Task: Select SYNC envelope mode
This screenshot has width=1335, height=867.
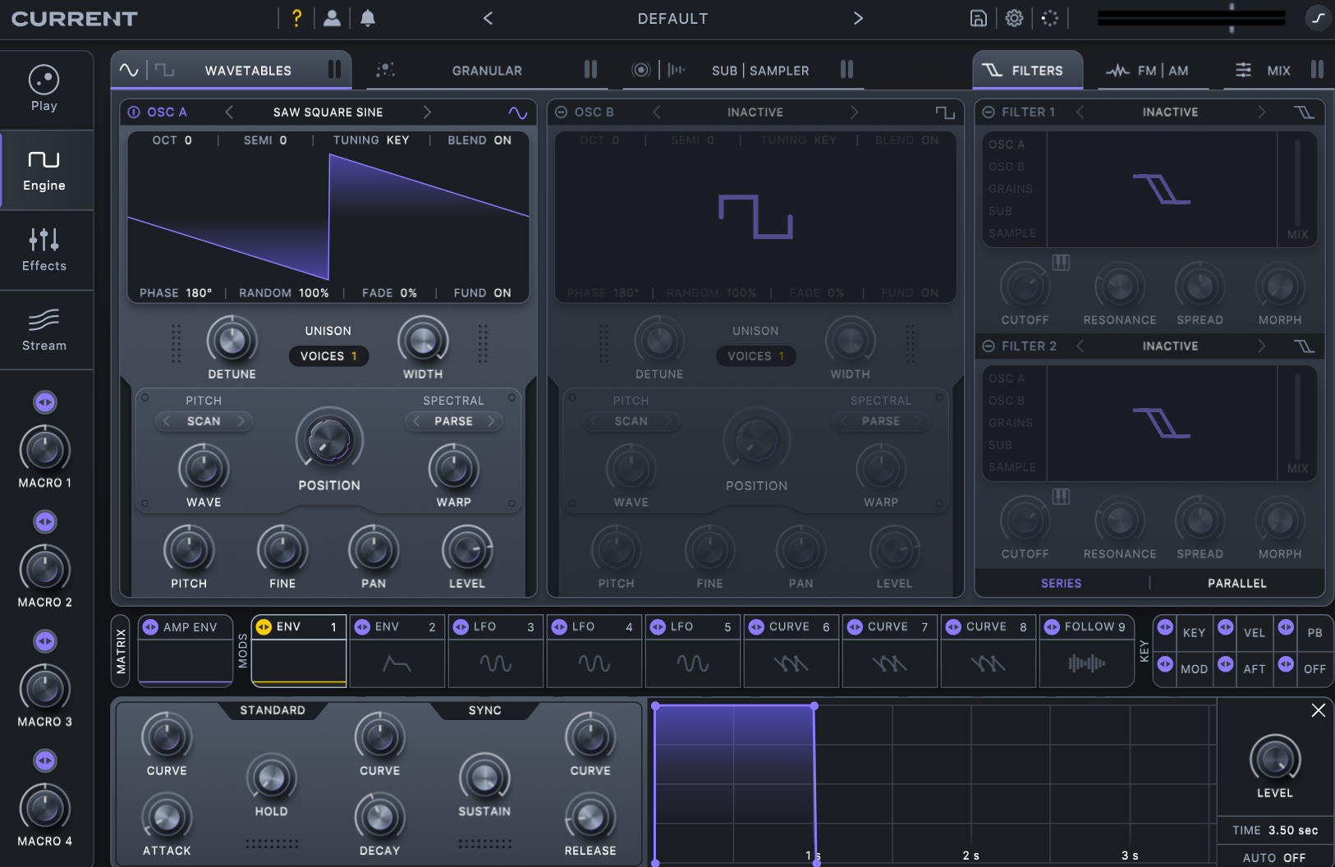Action: pyautogui.click(x=484, y=710)
